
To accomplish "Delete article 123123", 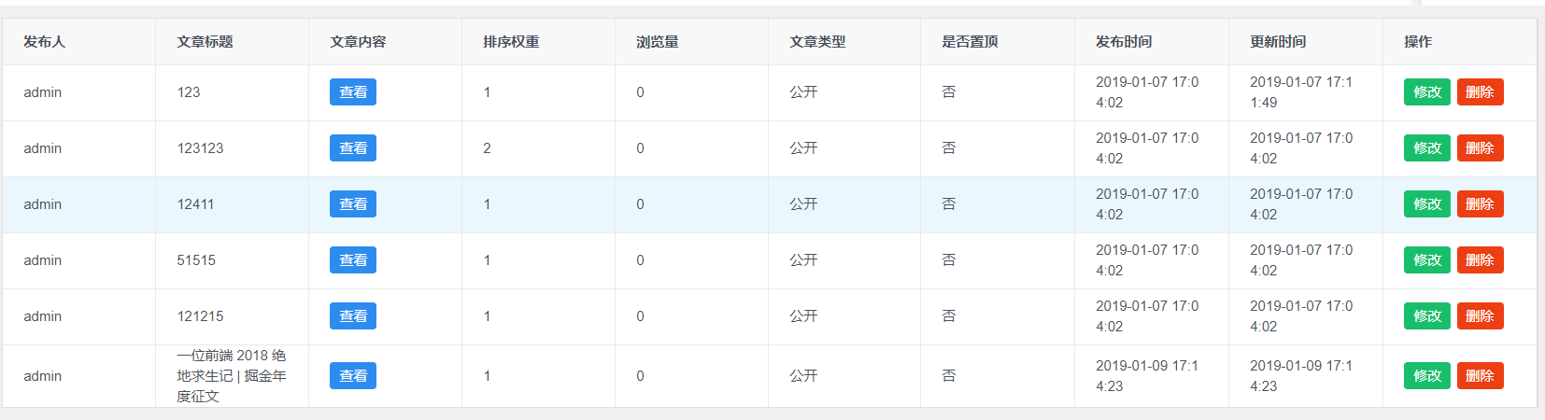I will click(1481, 147).
